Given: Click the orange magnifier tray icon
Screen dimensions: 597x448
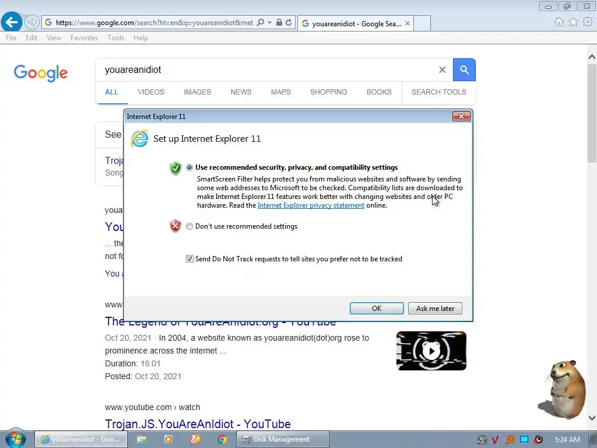Looking at the screenshot, I should [x=510, y=440].
